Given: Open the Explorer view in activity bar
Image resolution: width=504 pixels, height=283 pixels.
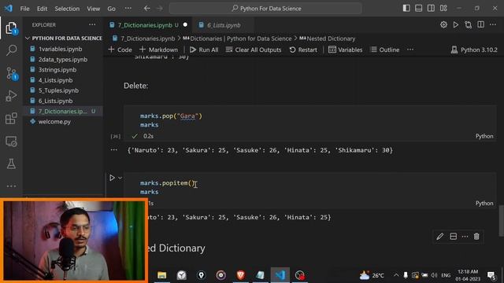Looking at the screenshot, I should (11, 28).
